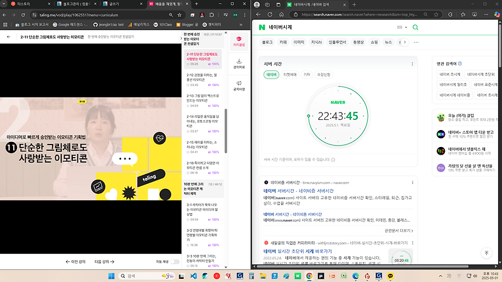Reload the taling.me page in Chrome

23,14
